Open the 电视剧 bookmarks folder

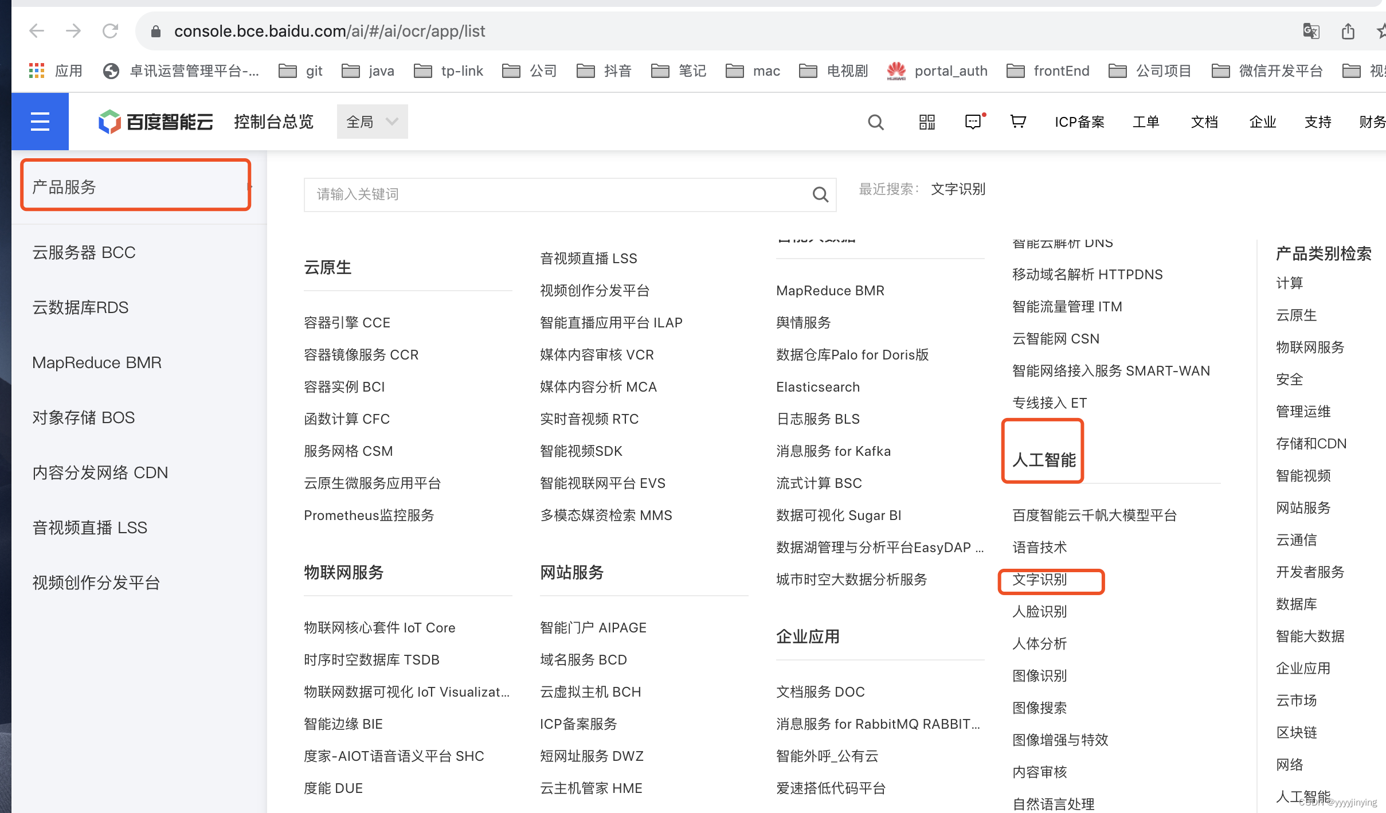[x=833, y=71]
